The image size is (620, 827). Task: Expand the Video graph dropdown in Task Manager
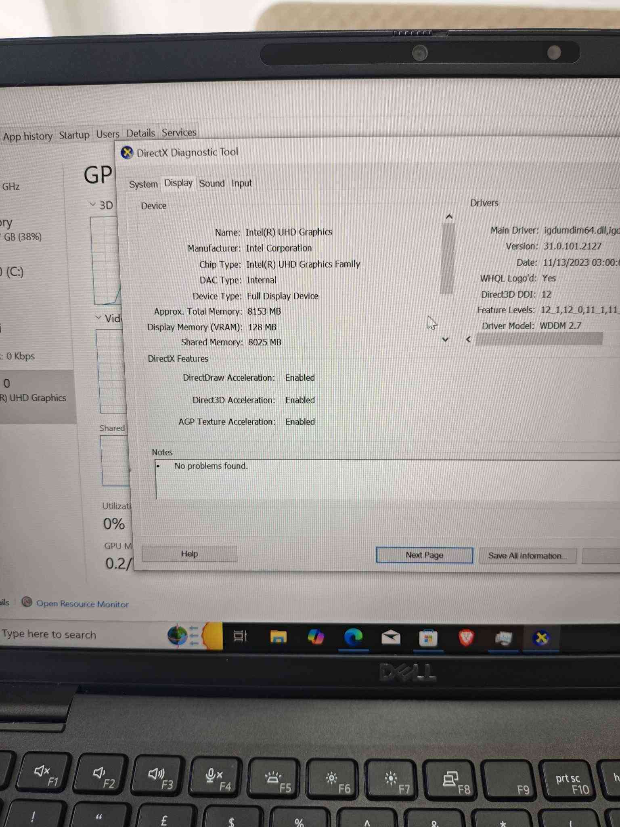coord(98,317)
